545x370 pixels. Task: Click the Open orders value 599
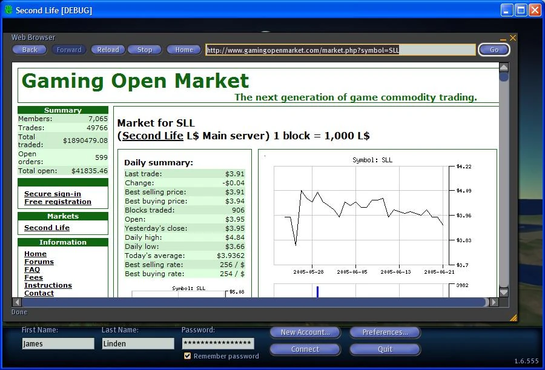click(102, 157)
